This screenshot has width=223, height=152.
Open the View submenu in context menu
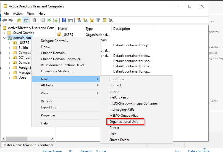click(66, 93)
